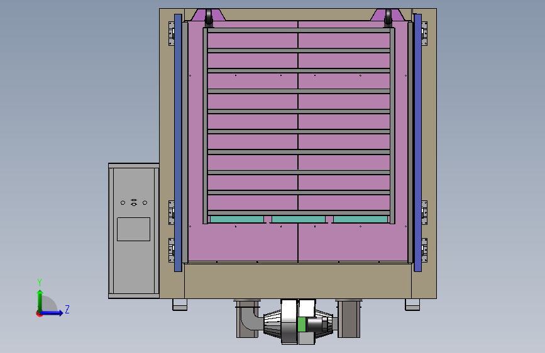Click the Z axis label on the triad
545x353 pixels.
(x=67, y=309)
